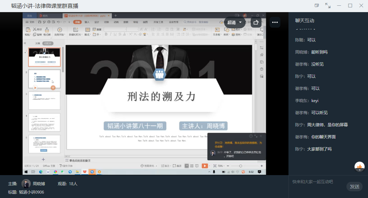Click the font color A swatch

click(x=124, y=34)
